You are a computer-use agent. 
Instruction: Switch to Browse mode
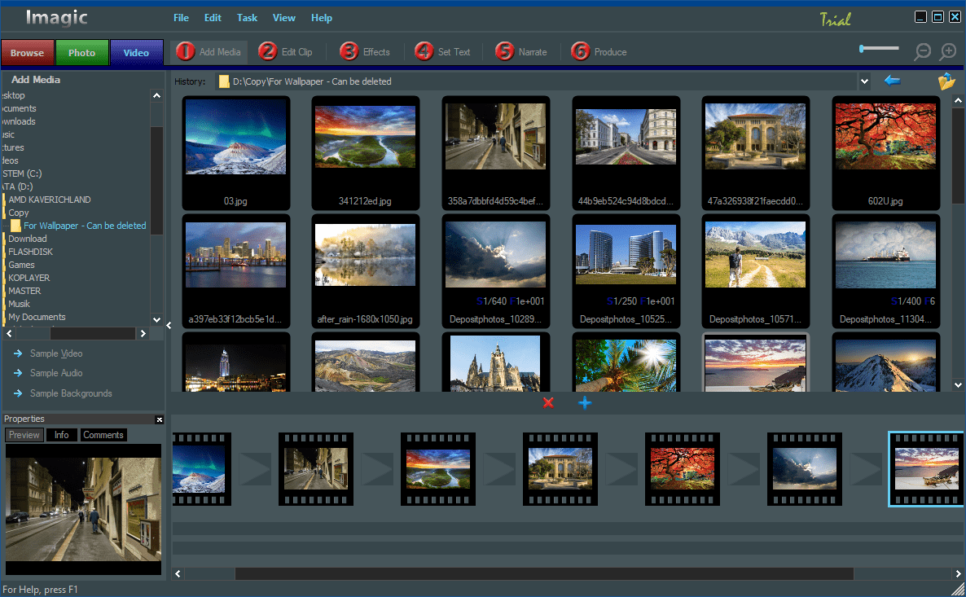point(27,53)
